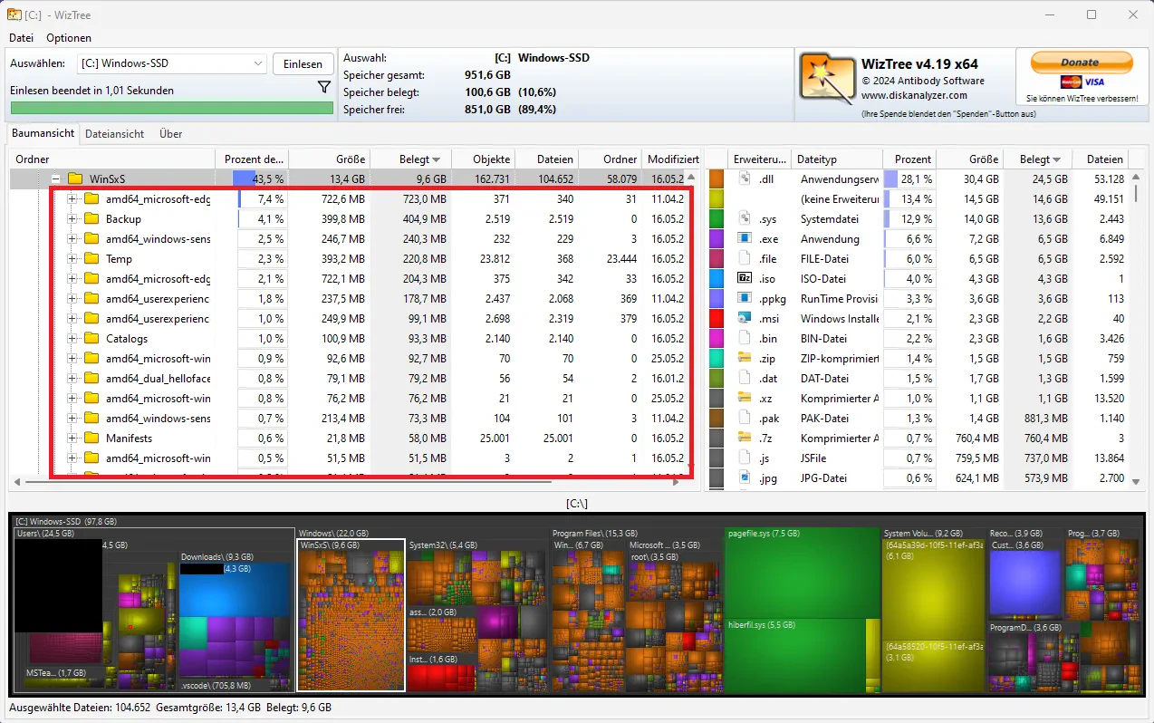Expand the Catalogs folder node
Viewport: 1154px width, 723px height.
[72, 338]
